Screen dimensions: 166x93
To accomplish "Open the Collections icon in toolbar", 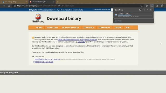I will tap(157, 6).
